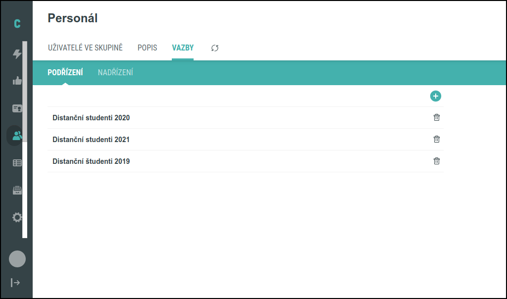The image size is (507, 299).
Task: Open the thumbs-up section in the sidebar
Action: [17, 80]
